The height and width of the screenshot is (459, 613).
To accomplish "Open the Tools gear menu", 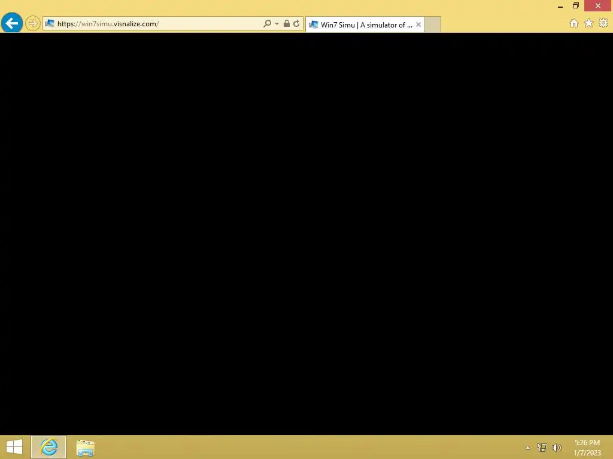I will click(x=603, y=23).
